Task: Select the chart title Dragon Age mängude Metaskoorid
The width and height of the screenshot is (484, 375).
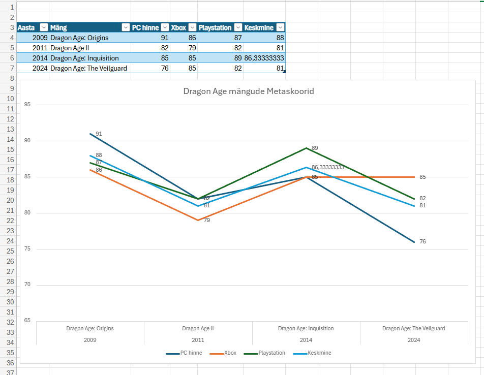Action: coord(249,91)
